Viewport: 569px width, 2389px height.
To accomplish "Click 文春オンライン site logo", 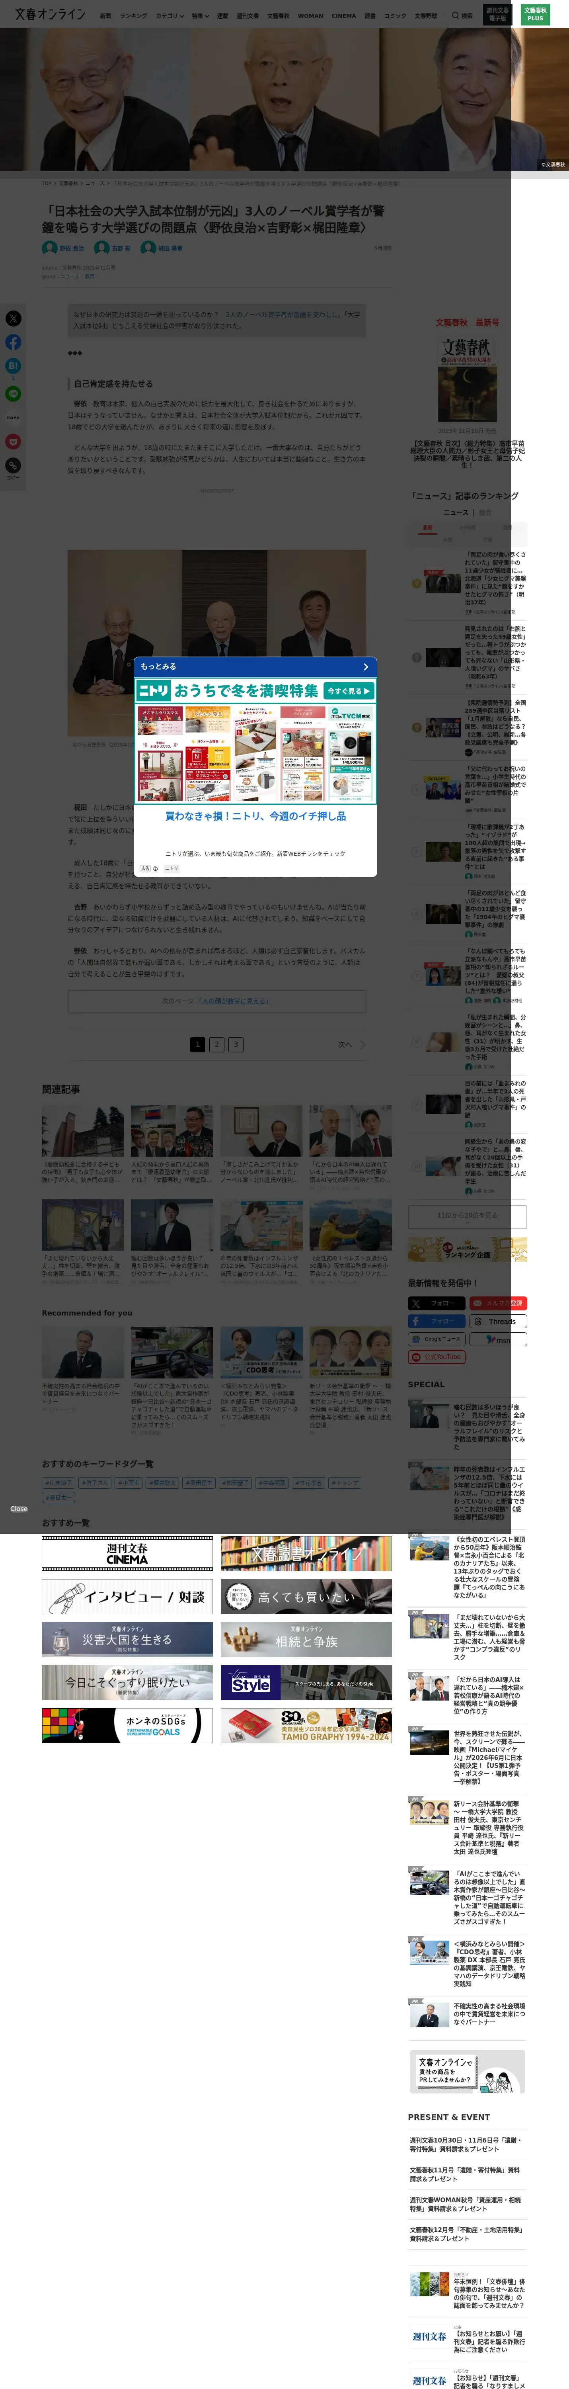I will pyautogui.click(x=50, y=14).
